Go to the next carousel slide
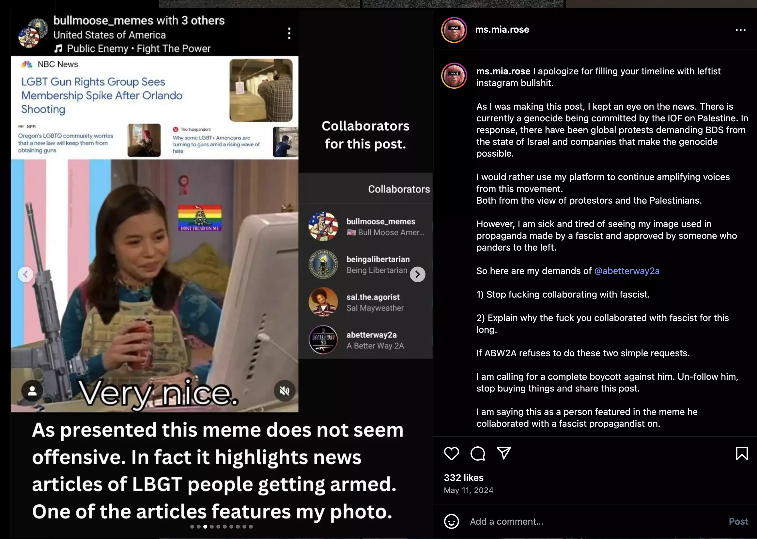This screenshot has height=539, width=757. pyautogui.click(x=418, y=274)
